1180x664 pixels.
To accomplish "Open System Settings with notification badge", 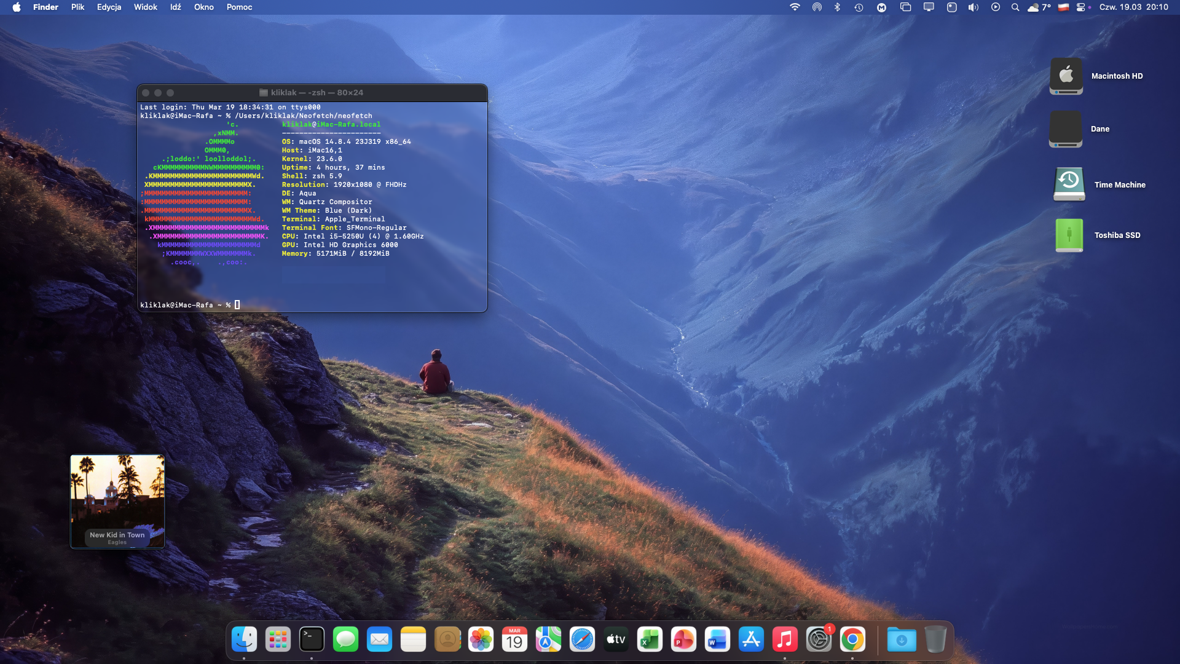I will pos(819,640).
